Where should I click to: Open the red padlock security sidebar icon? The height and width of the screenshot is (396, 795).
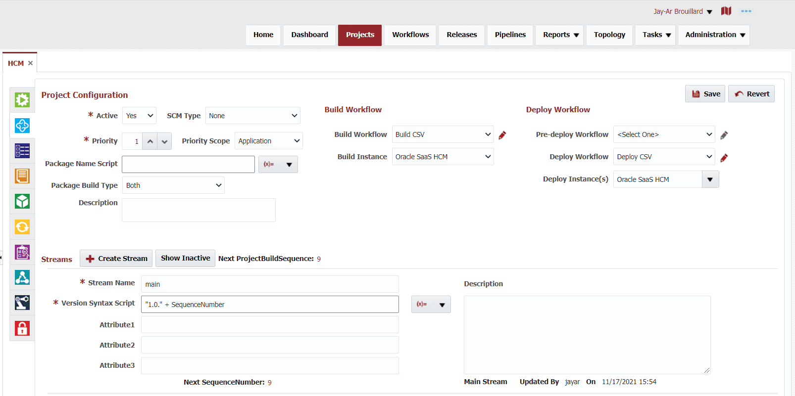pos(22,328)
